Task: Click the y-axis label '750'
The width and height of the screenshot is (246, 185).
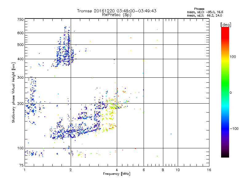Action: tap(20, 19)
